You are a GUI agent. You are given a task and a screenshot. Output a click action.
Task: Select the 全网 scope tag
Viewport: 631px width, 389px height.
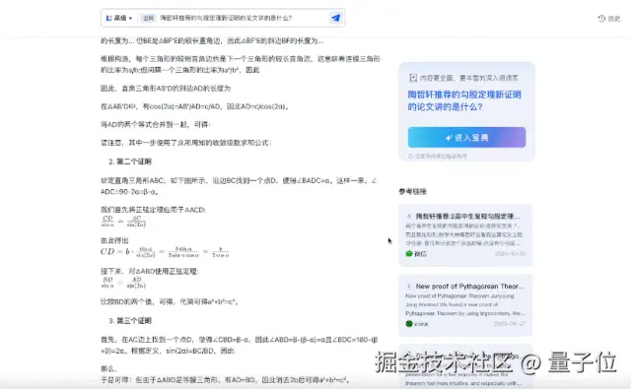148,18
